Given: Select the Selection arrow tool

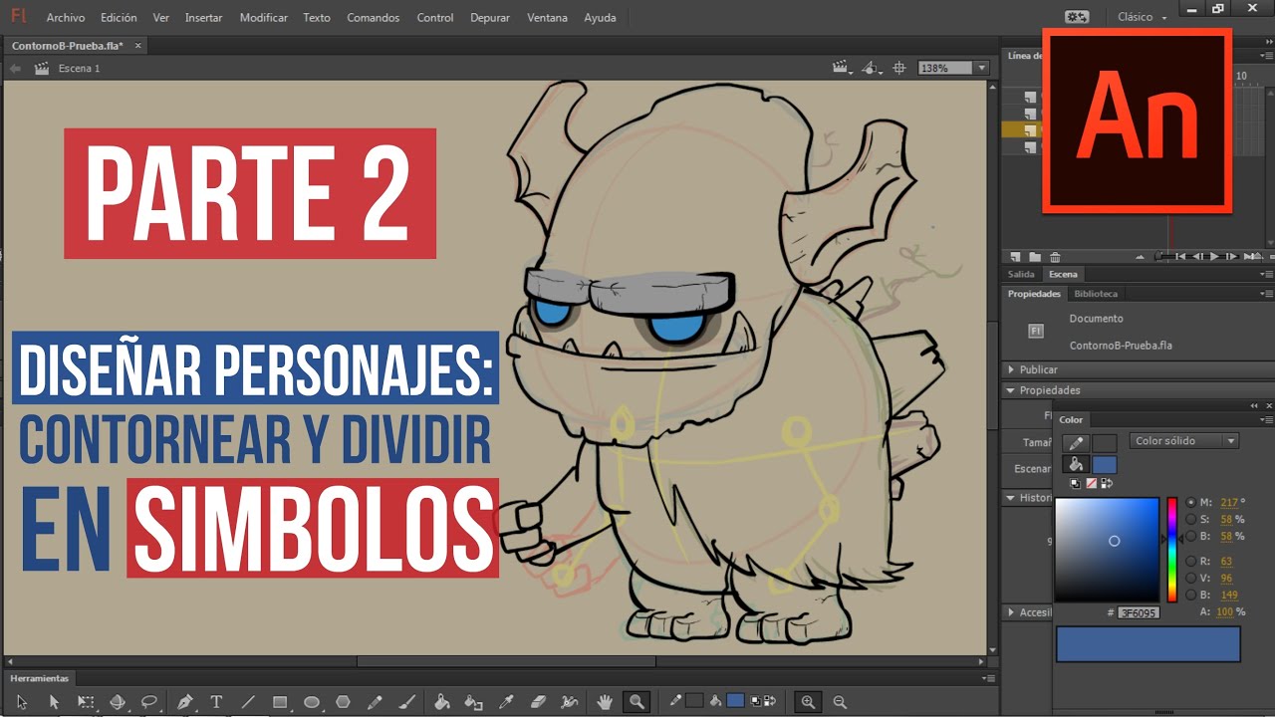Looking at the screenshot, I should coord(22,702).
